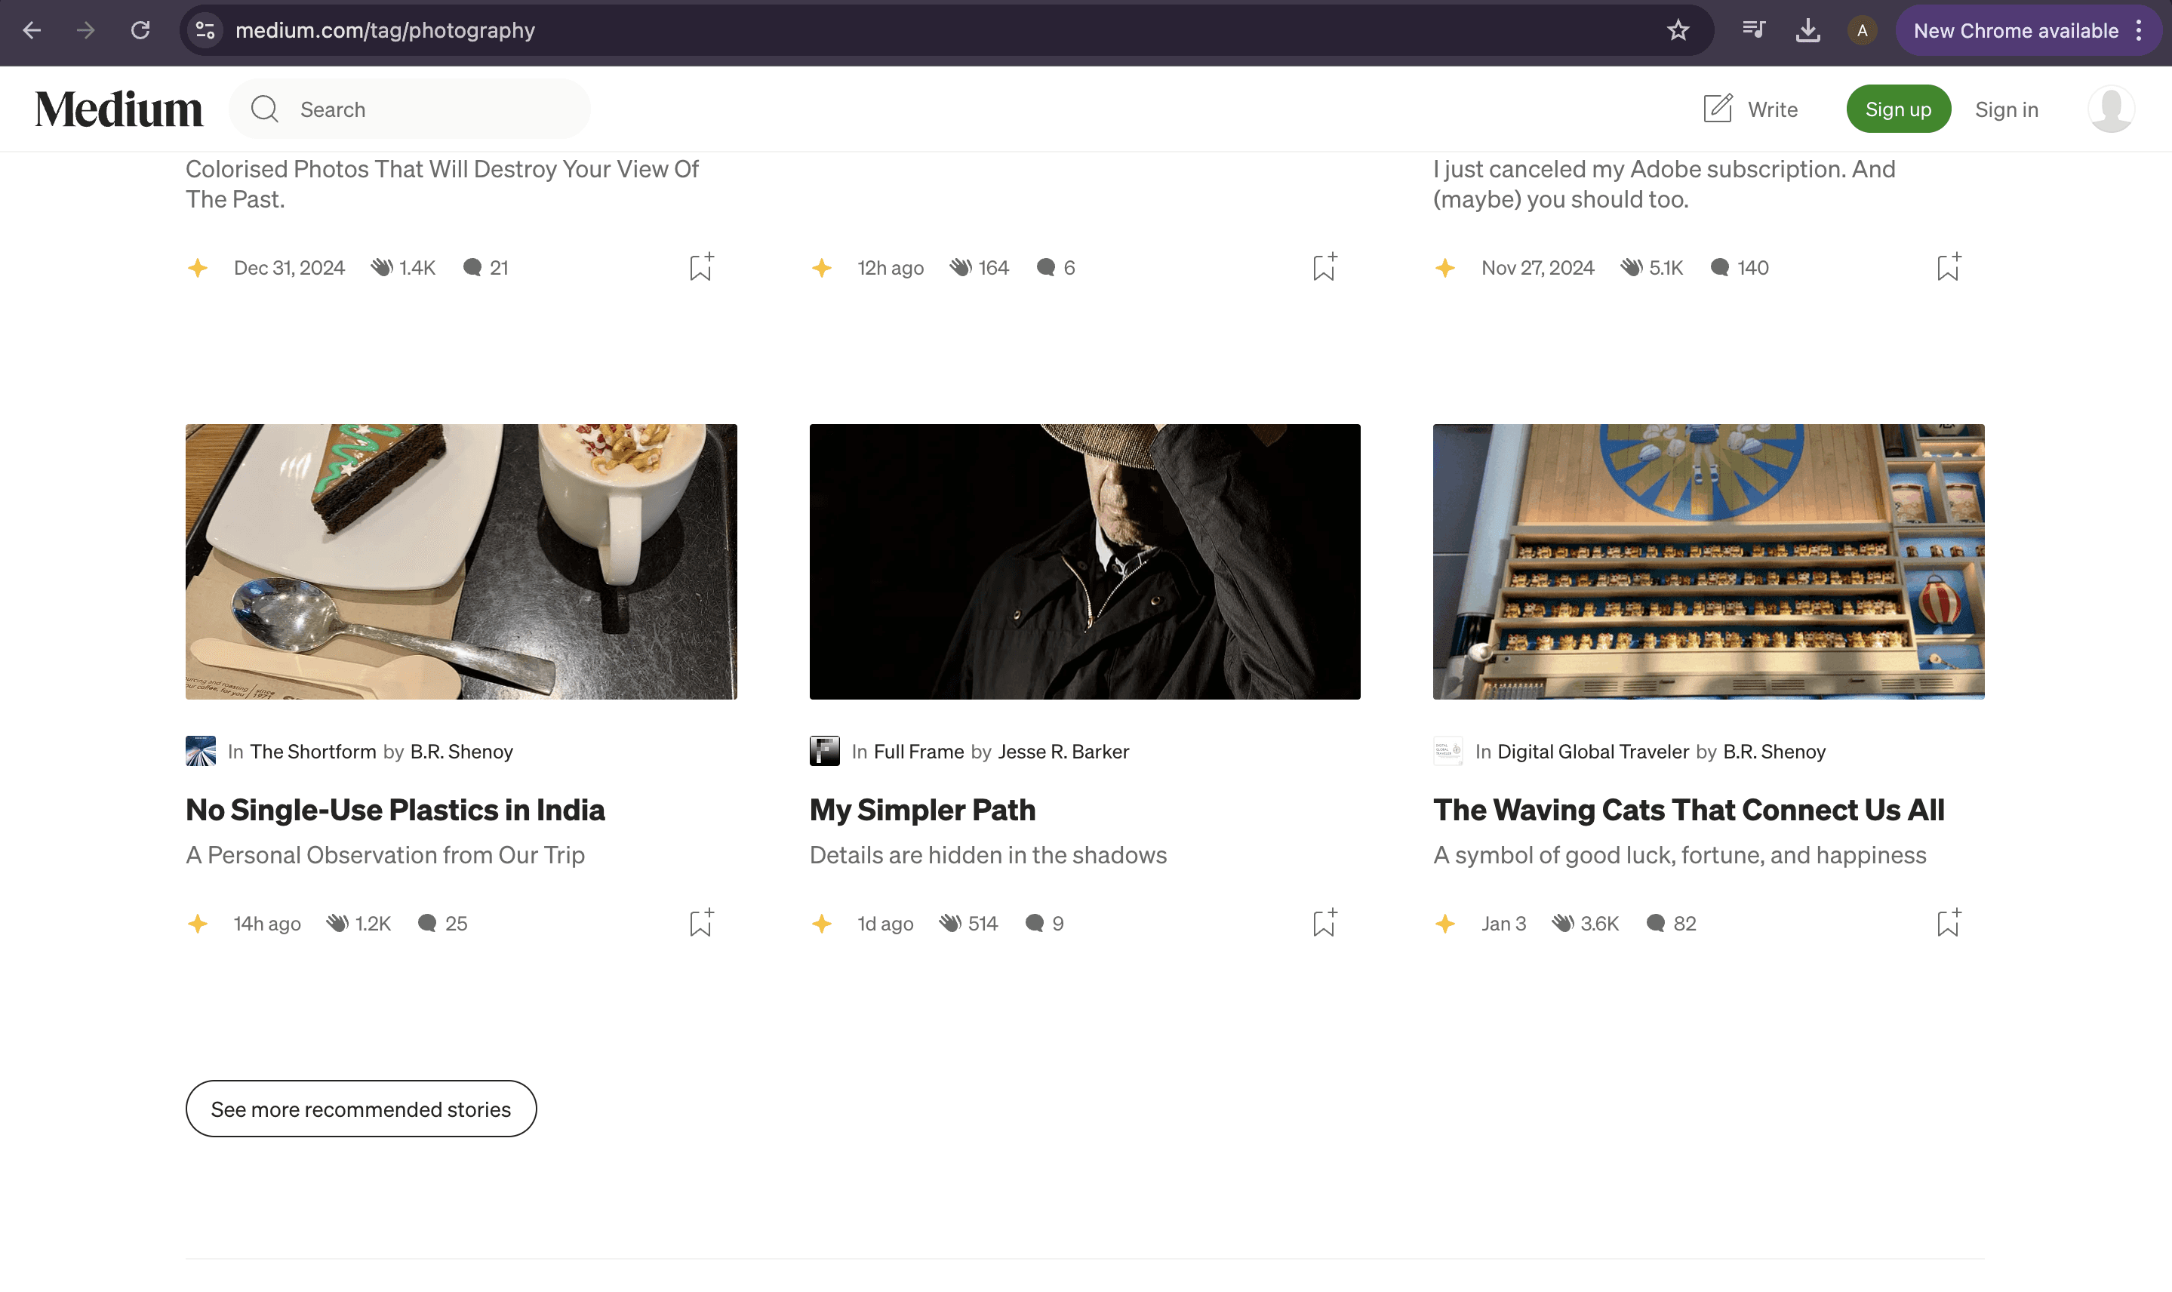
Task: Click the media control playlist icon
Action: tap(1753, 30)
